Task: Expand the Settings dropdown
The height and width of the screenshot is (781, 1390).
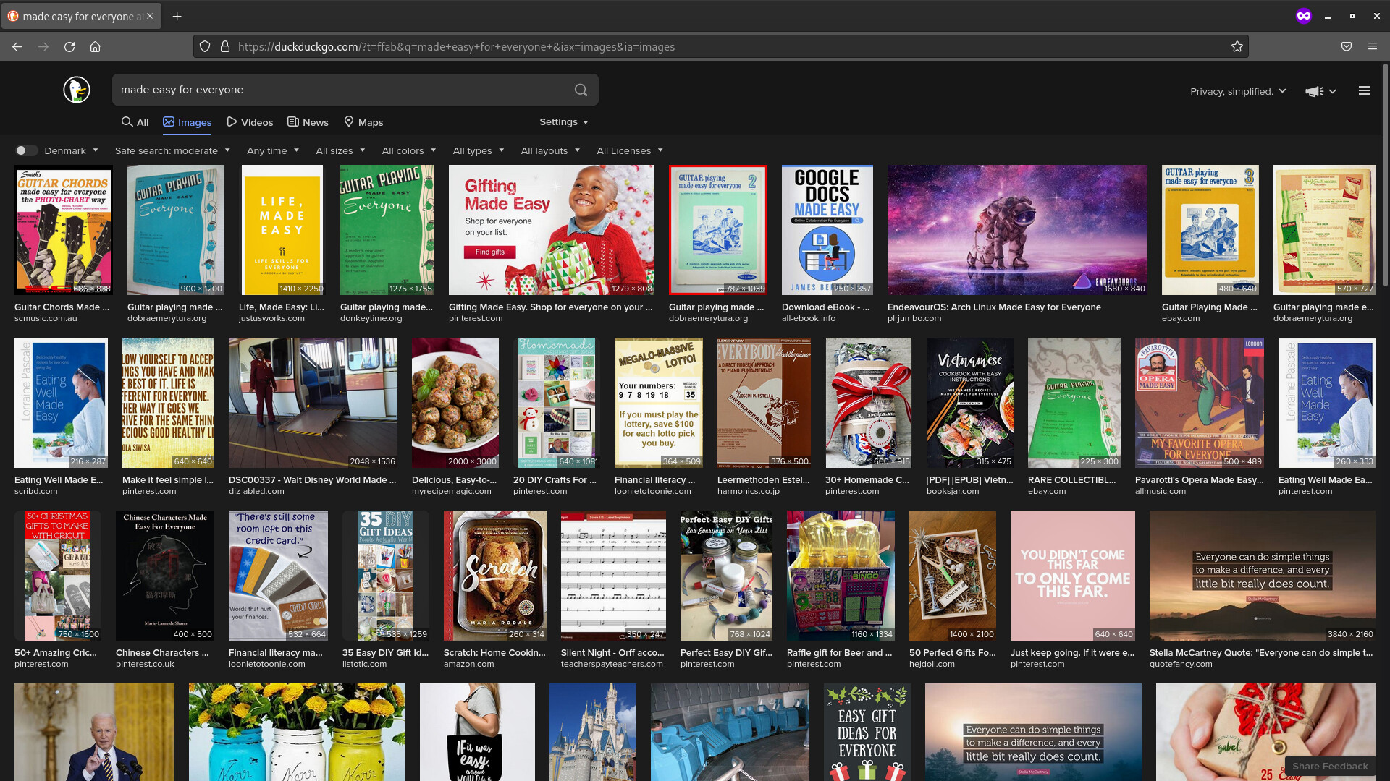Action: click(x=564, y=122)
